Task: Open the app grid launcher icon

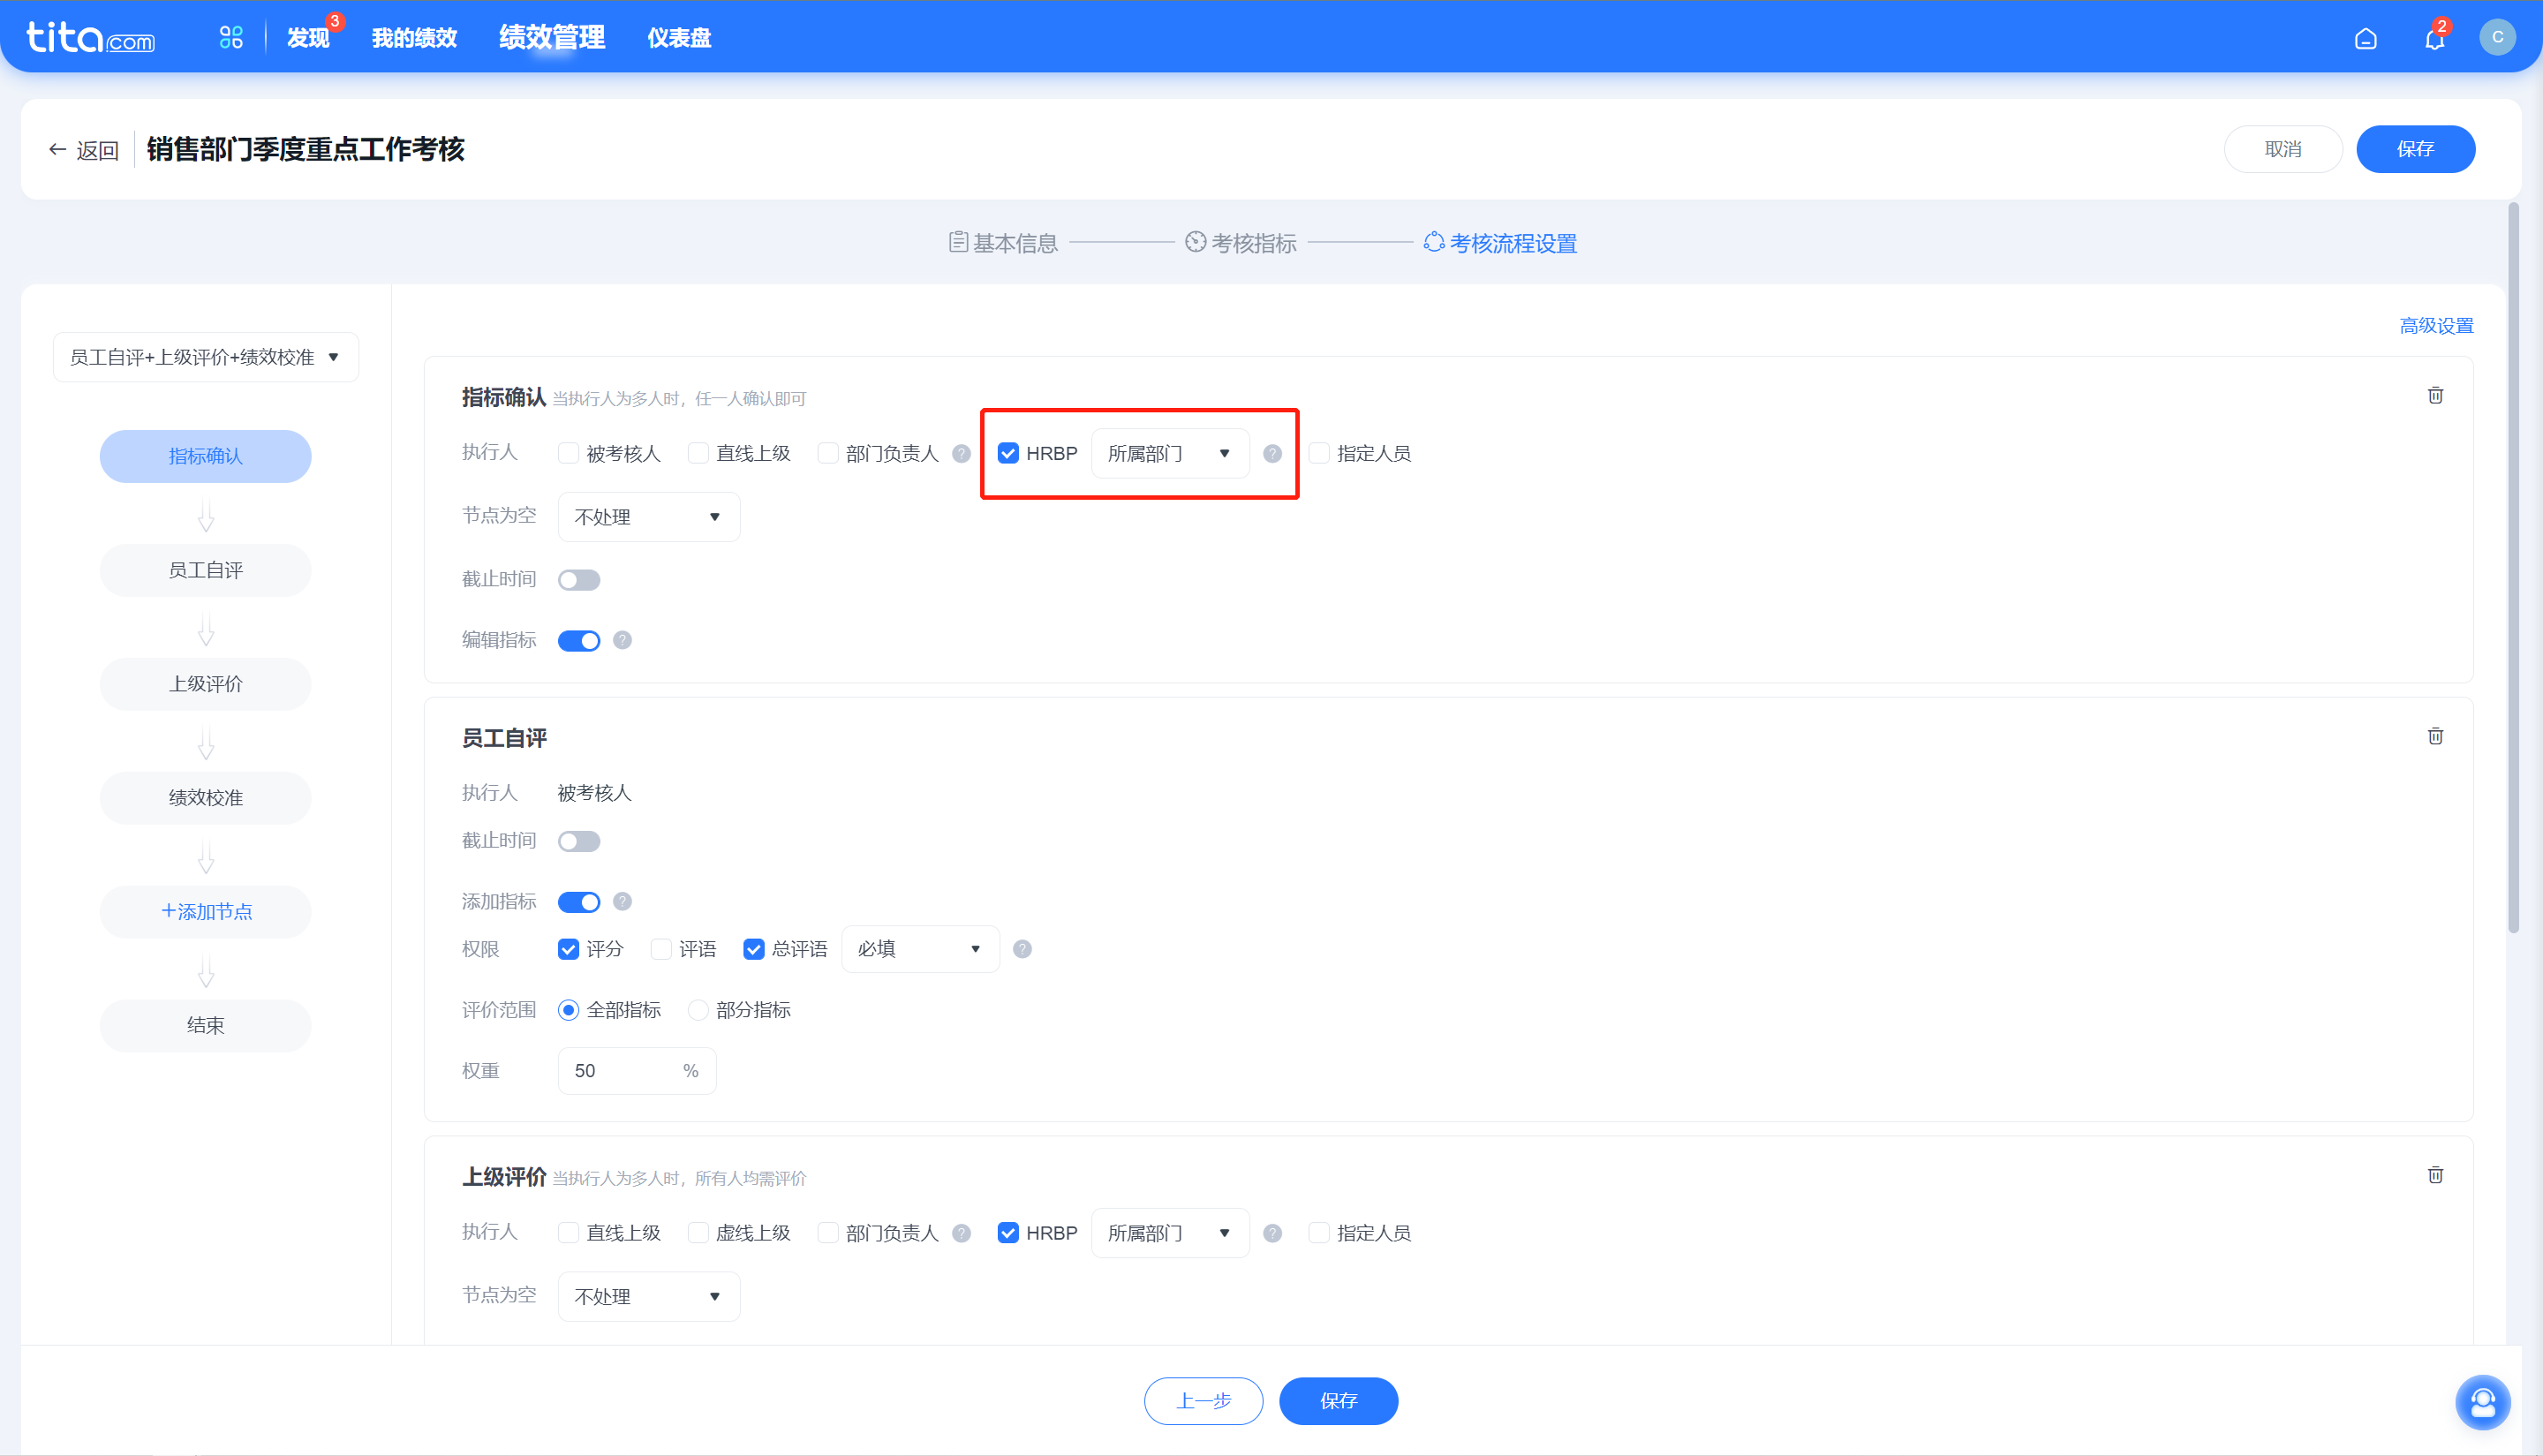Action: 231,37
